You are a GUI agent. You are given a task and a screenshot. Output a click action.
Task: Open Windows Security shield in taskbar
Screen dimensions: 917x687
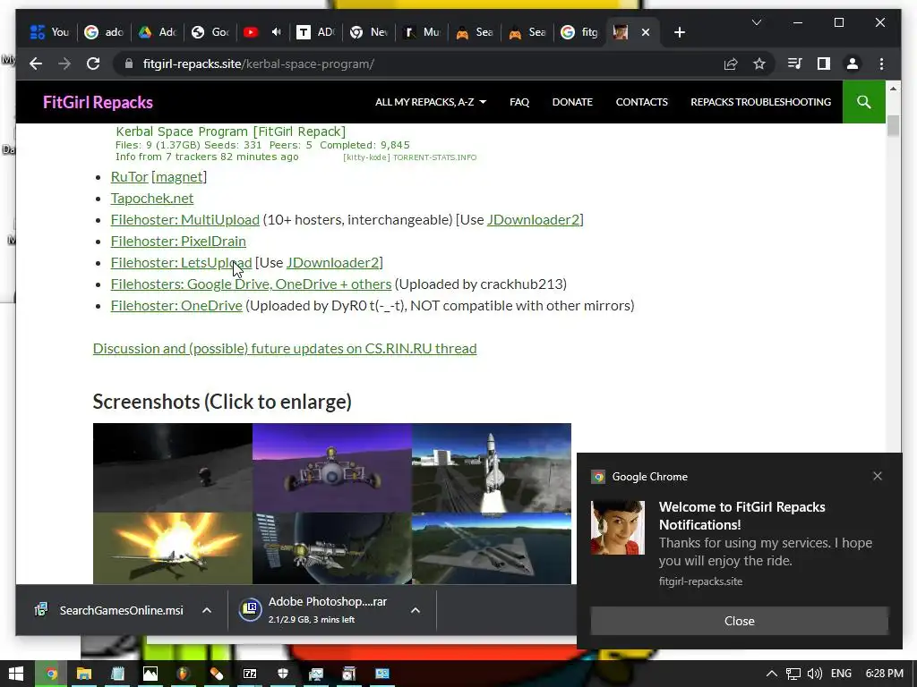(283, 674)
